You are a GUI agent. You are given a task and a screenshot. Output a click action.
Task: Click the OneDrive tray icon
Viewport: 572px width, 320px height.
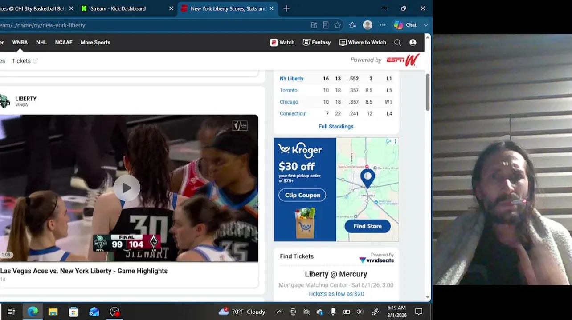click(320, 312)
